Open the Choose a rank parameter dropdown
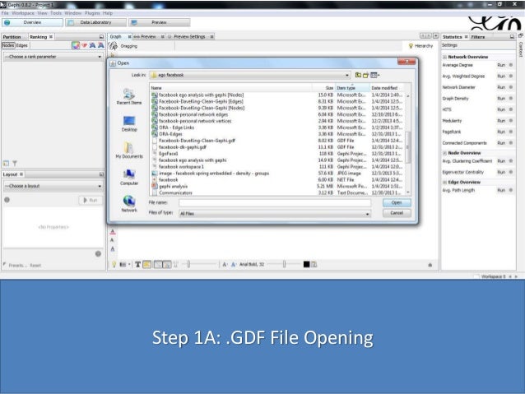525x394 pixels. (53, 57)
